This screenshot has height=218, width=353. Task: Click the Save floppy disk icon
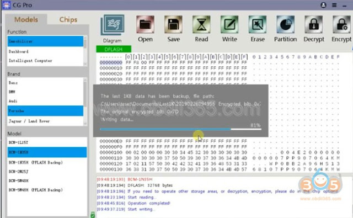point(173,24)
